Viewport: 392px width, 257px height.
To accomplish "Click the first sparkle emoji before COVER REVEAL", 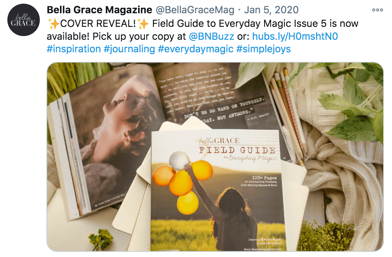I will click(53, 24).
